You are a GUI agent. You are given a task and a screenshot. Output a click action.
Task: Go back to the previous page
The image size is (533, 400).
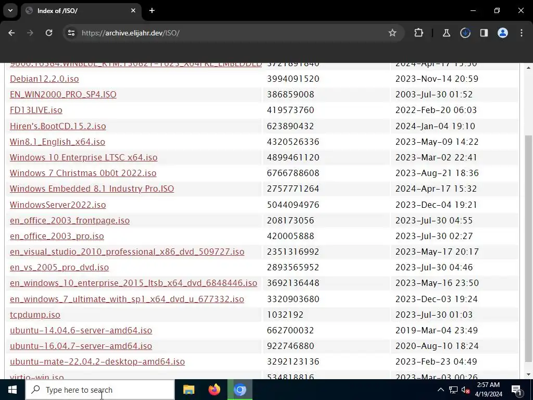pos(11,33)
